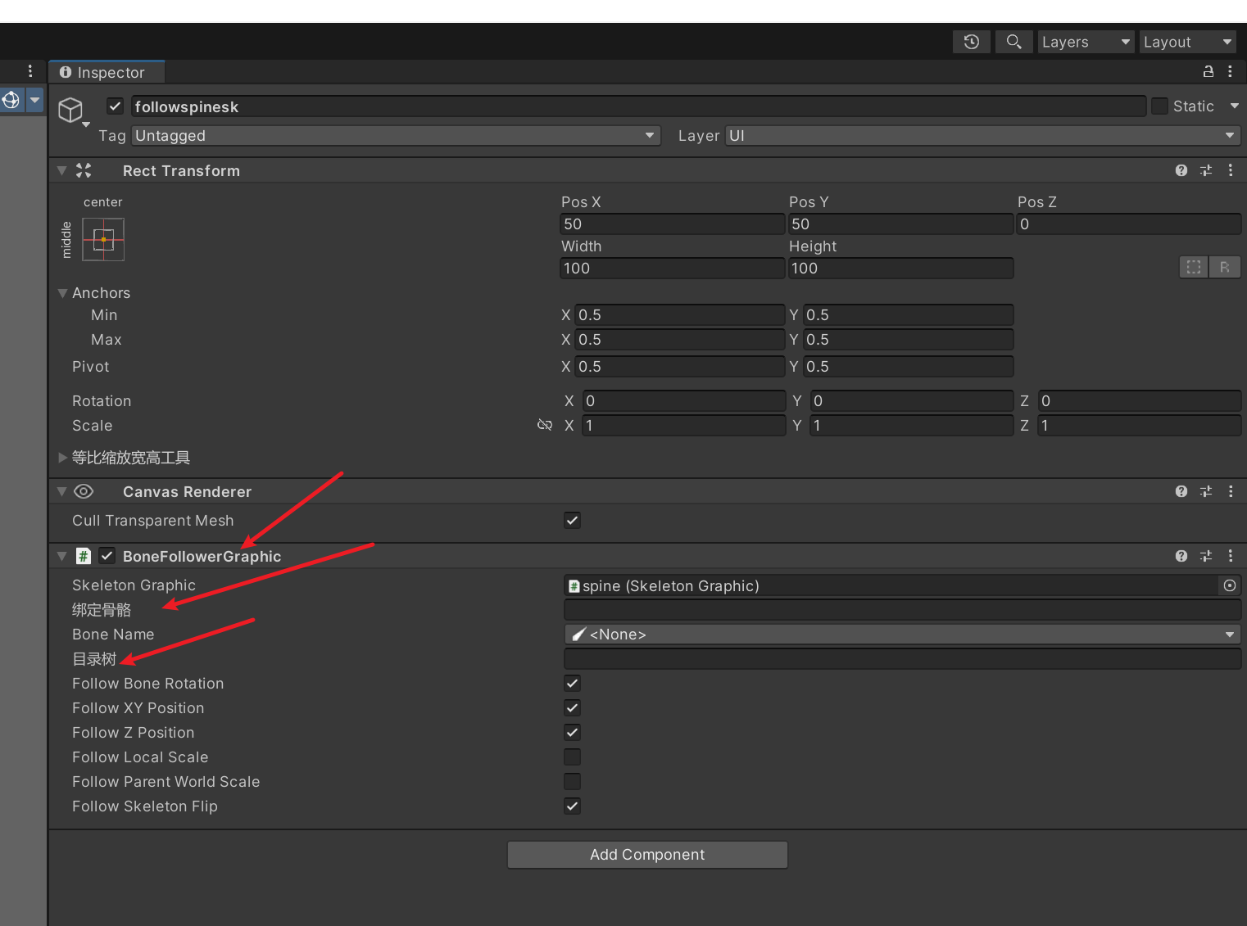Click the 绑定骨骼 input field
The width and height of the screenshot is (1247, 926).
point(902,610)
